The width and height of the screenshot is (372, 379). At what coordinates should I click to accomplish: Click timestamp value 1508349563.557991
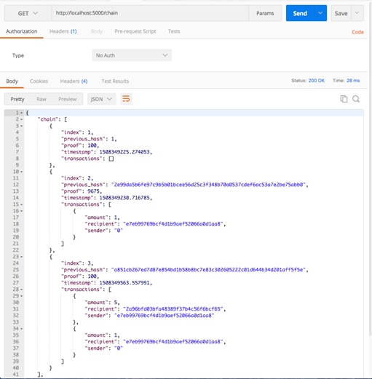pos(124,283)
